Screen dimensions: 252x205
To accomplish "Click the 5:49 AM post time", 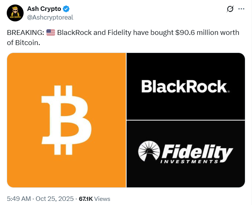I will point(18,198).
